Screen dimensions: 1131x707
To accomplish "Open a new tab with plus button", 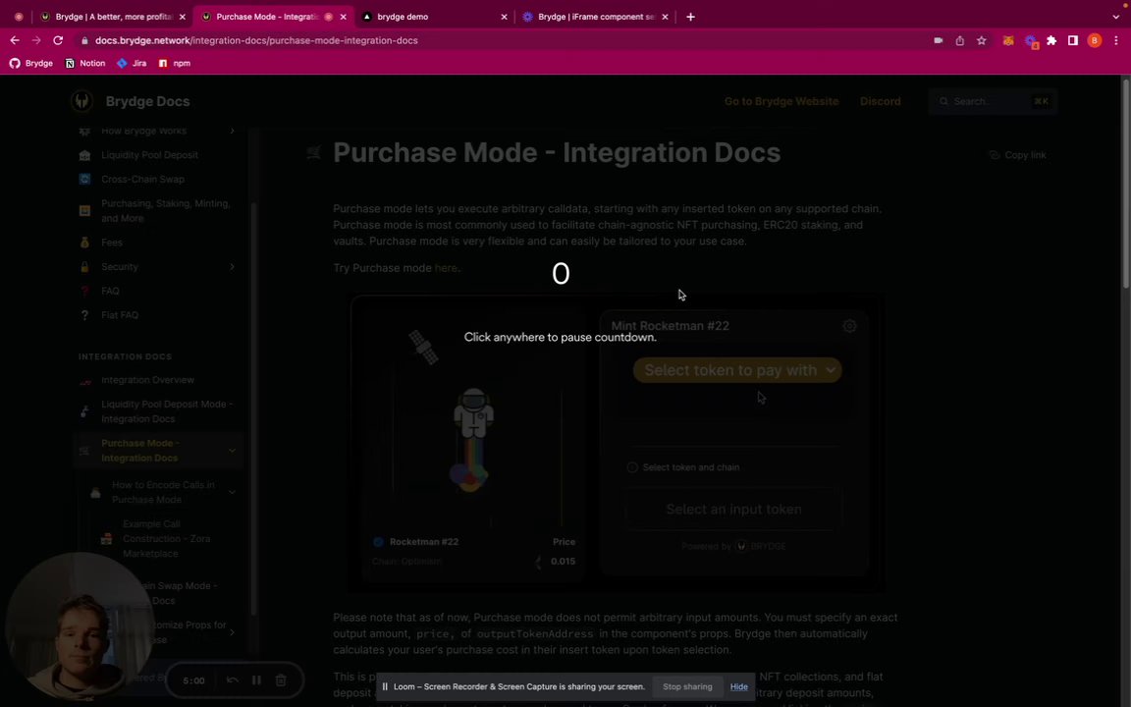I will point(690,17).
